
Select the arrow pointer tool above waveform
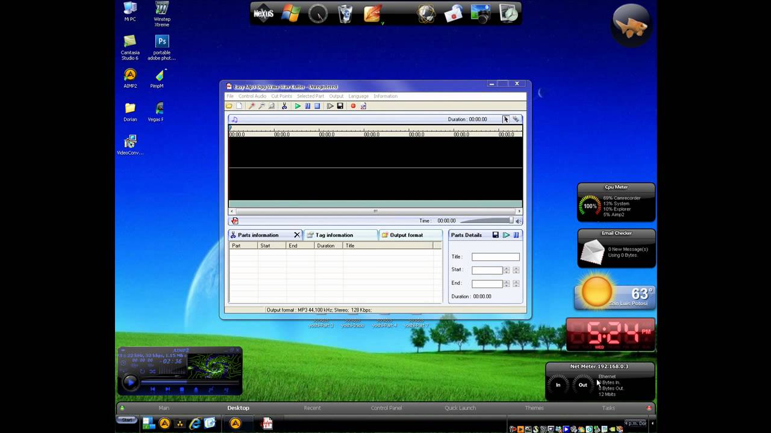coord(505,119)
